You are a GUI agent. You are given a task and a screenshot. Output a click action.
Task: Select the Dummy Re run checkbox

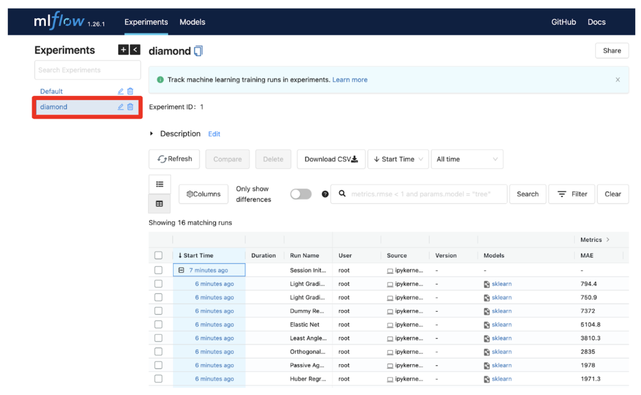tap(158, 311)
